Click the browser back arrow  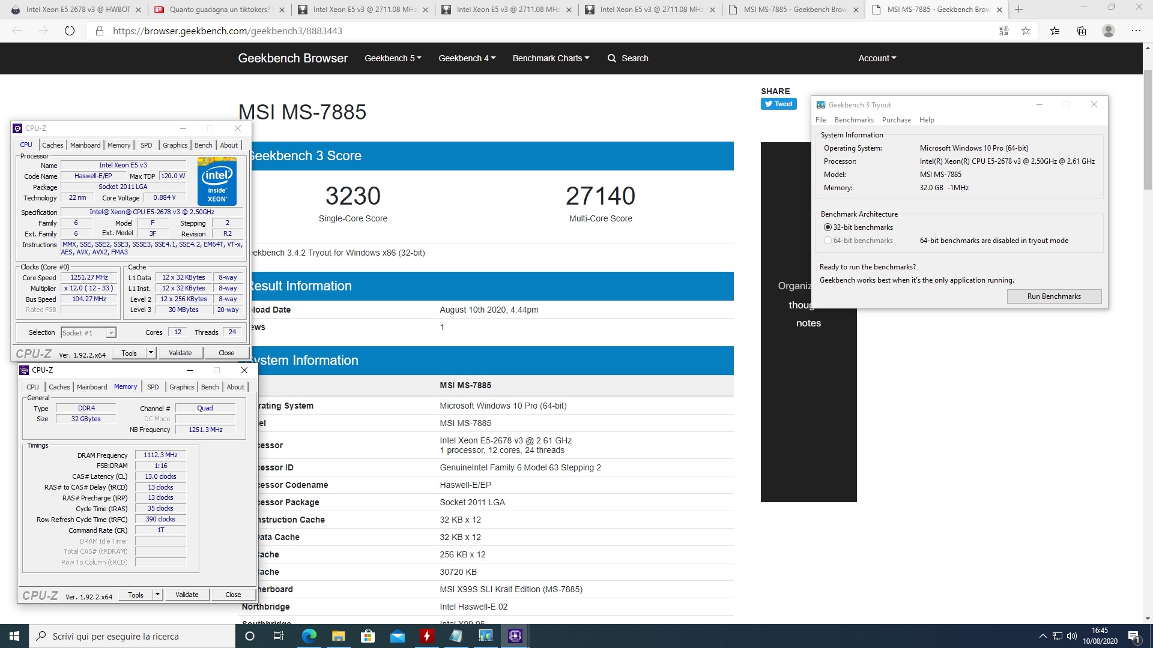[17, 31]
